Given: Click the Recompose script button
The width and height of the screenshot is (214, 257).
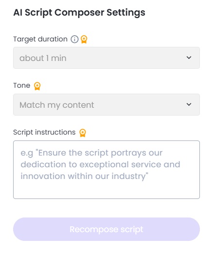Looking at the screenshot, I should [107, 229].
